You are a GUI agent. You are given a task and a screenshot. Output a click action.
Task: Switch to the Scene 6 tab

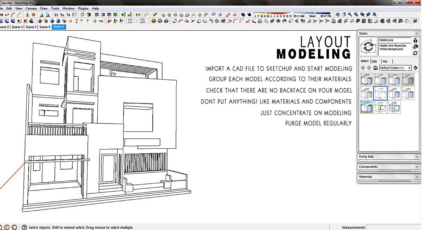[x=45, y=27]
